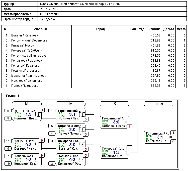Click seed number 10 box in bracket
The width and height of the screenshot is (188, 171).
click(8, 164)
